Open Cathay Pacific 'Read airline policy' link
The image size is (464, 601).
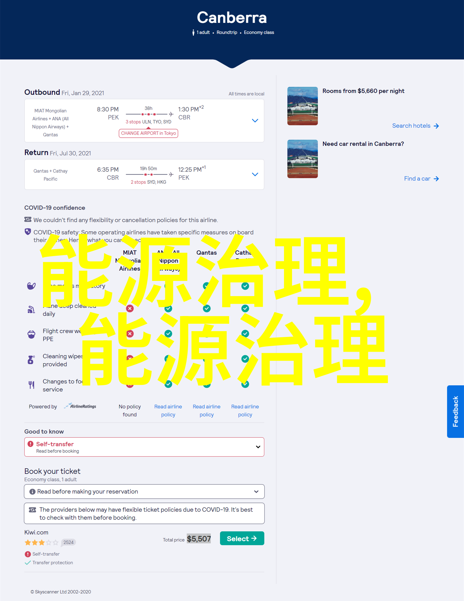point(245,410)
